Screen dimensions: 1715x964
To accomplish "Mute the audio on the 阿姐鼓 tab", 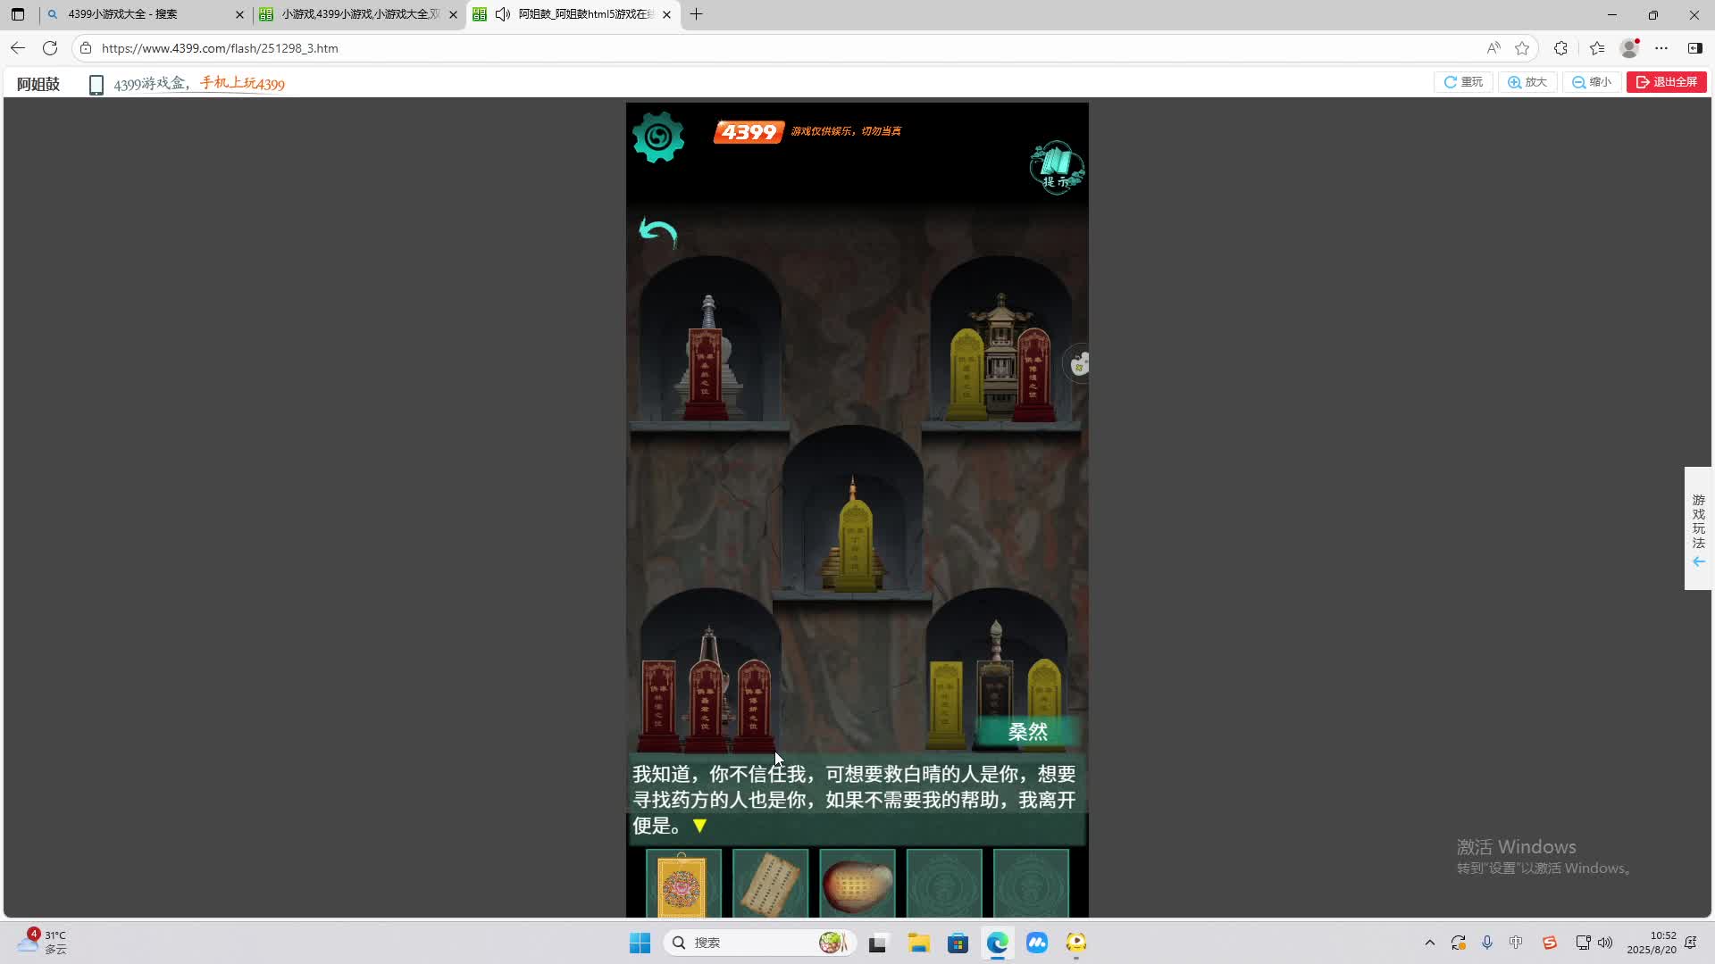I will click(x=503, y=14).
